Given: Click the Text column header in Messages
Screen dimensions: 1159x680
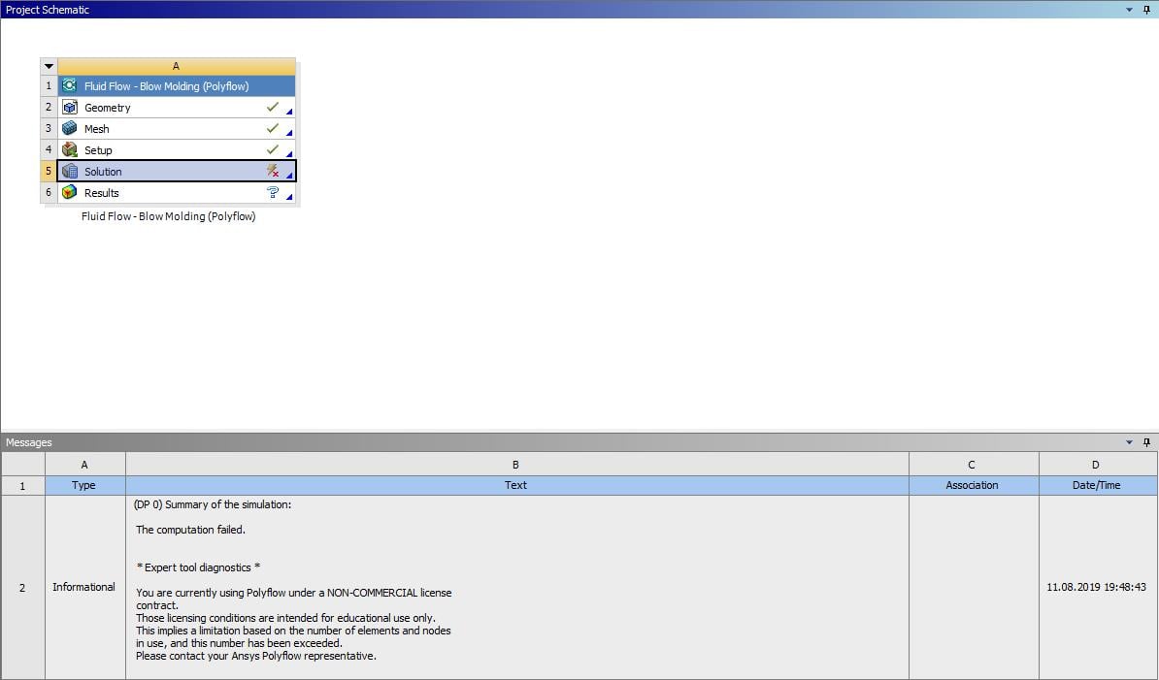Looking at the screenshot, I should pyautogui.click(x=516, y=485).
